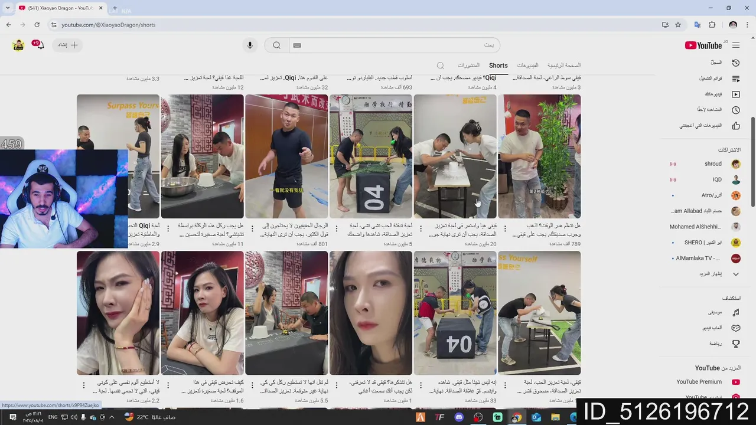Open Chrome tab search chevron

[8, 9]
